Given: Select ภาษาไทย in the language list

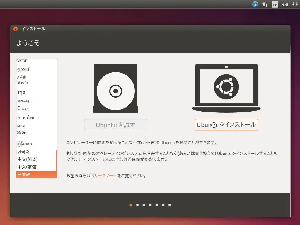Looking at the screenshot, I should click(x=36, y=118).
